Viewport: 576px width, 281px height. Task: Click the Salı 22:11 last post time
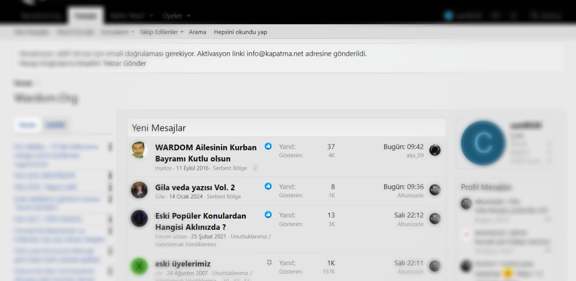(x=409, y=263)
